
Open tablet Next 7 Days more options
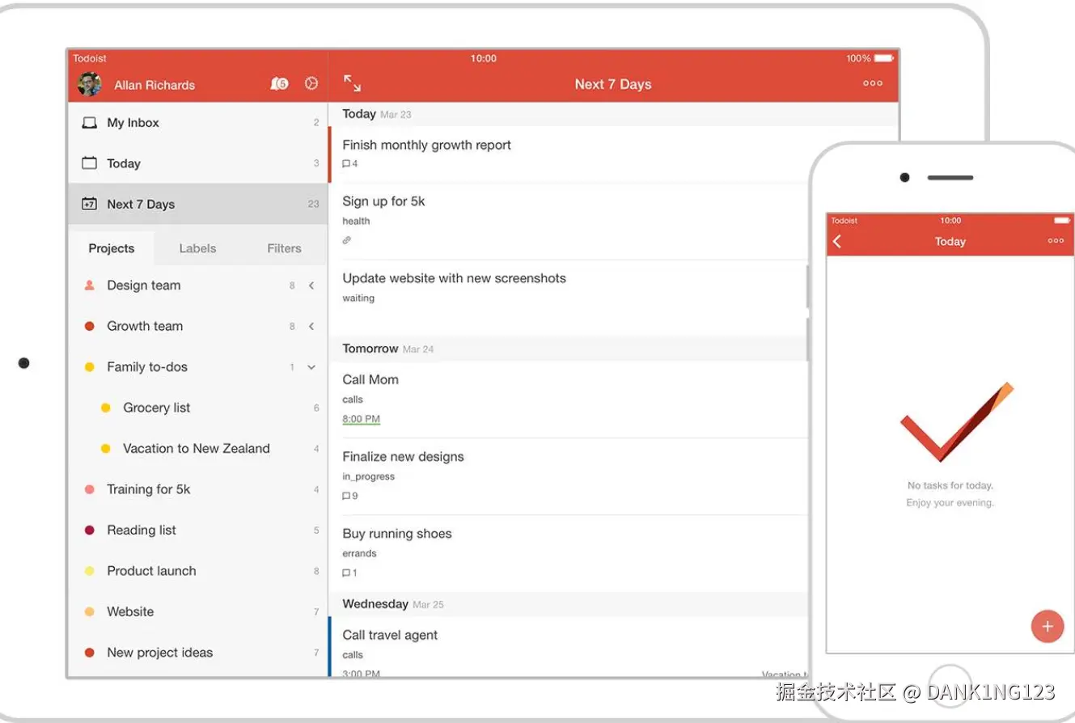[x=873, y=83]
